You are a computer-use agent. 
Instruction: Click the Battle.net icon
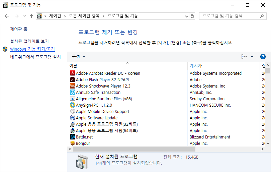[x=72, y=137]
